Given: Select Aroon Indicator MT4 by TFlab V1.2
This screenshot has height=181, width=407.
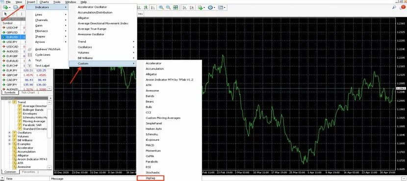Looking at the screenshot, I should click(x=170, y=80).
